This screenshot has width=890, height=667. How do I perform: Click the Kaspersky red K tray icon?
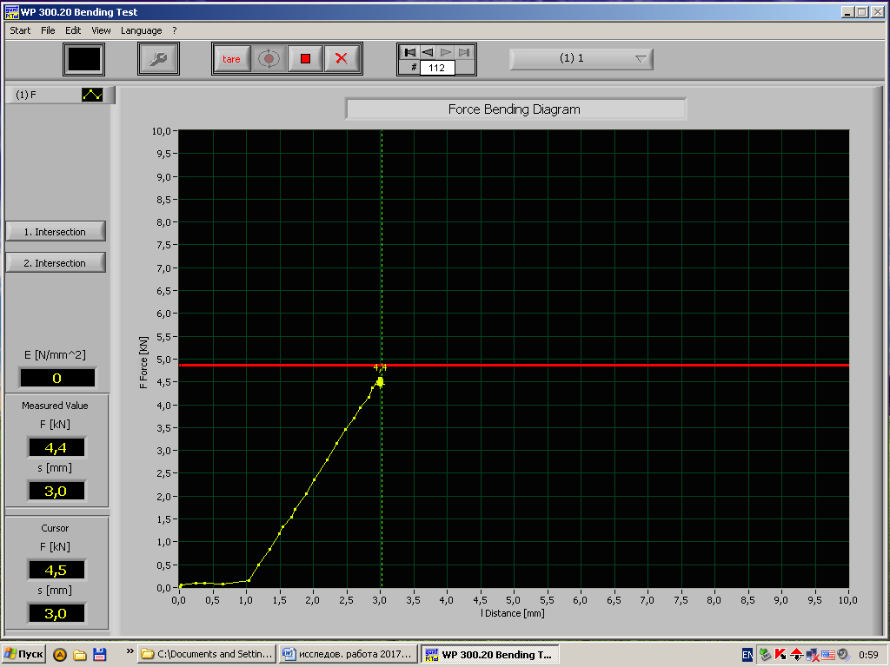[x=780, y=655]
